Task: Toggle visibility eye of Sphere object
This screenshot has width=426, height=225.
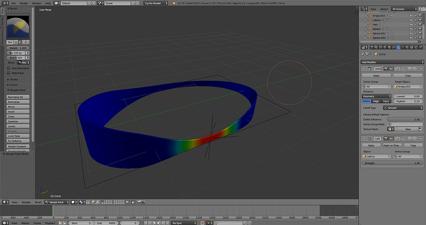Action: point(411,29)
